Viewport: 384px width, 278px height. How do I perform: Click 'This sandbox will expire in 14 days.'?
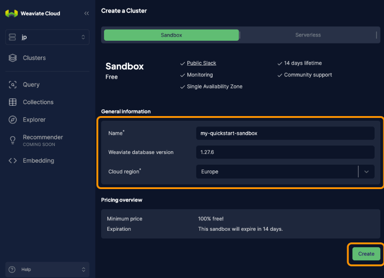pos(240,229)
